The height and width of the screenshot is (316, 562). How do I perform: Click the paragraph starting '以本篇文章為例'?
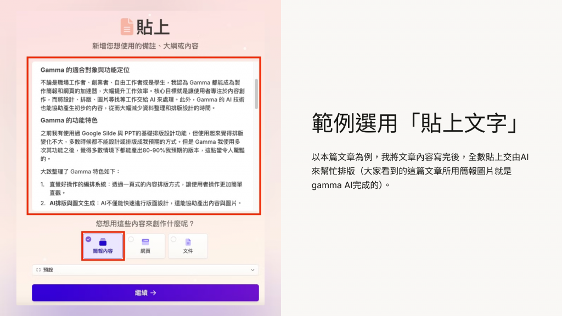420,171
